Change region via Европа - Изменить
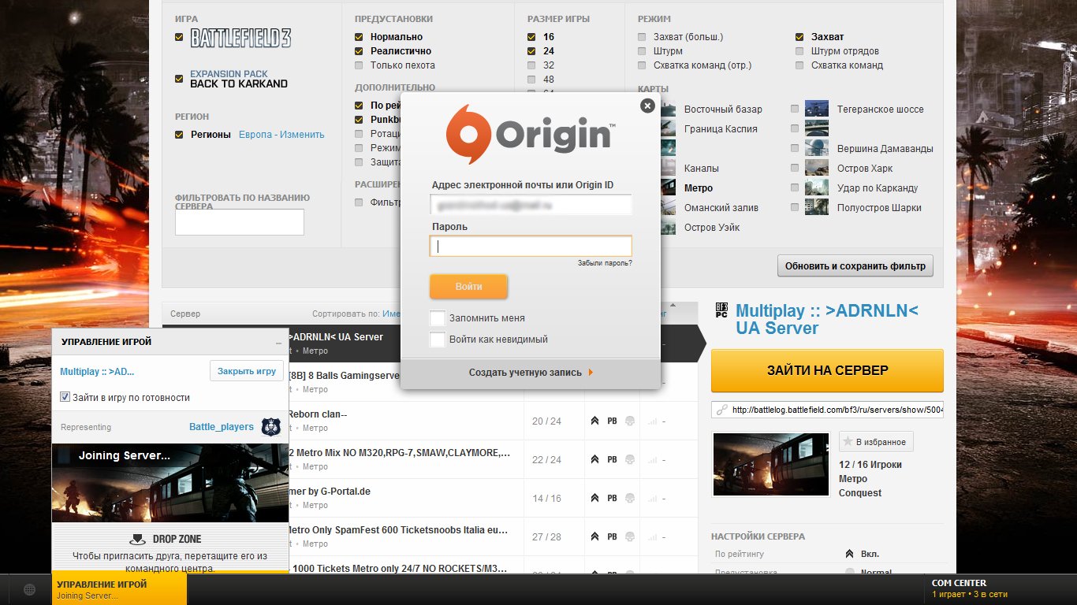 coord(281,135)
